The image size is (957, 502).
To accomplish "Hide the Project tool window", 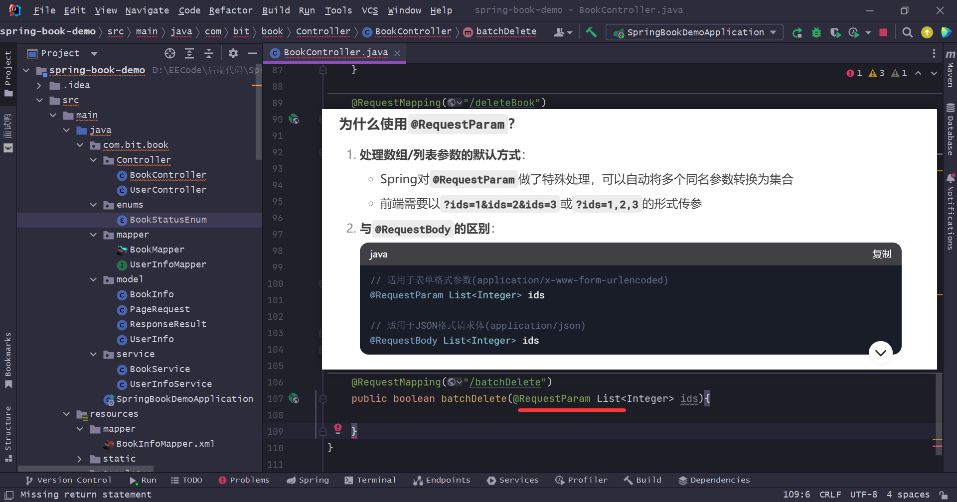I will 253,53.
